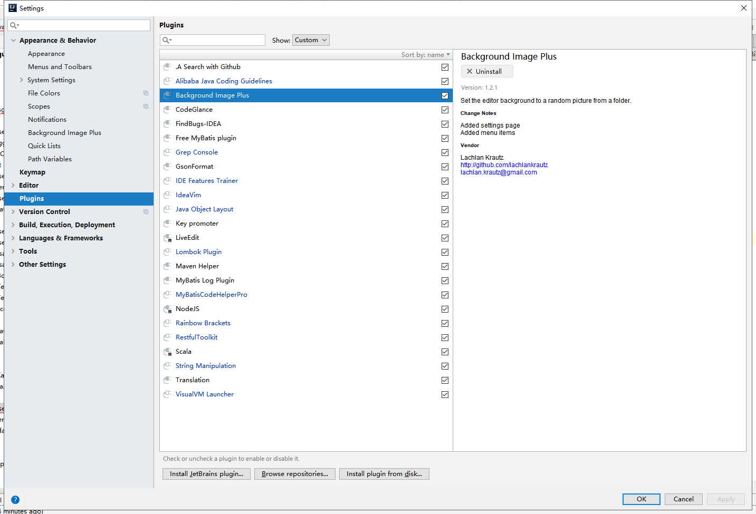Expand the Languages & Frameworks node
The width and height of the screenshot is (756, 514).
13,238
